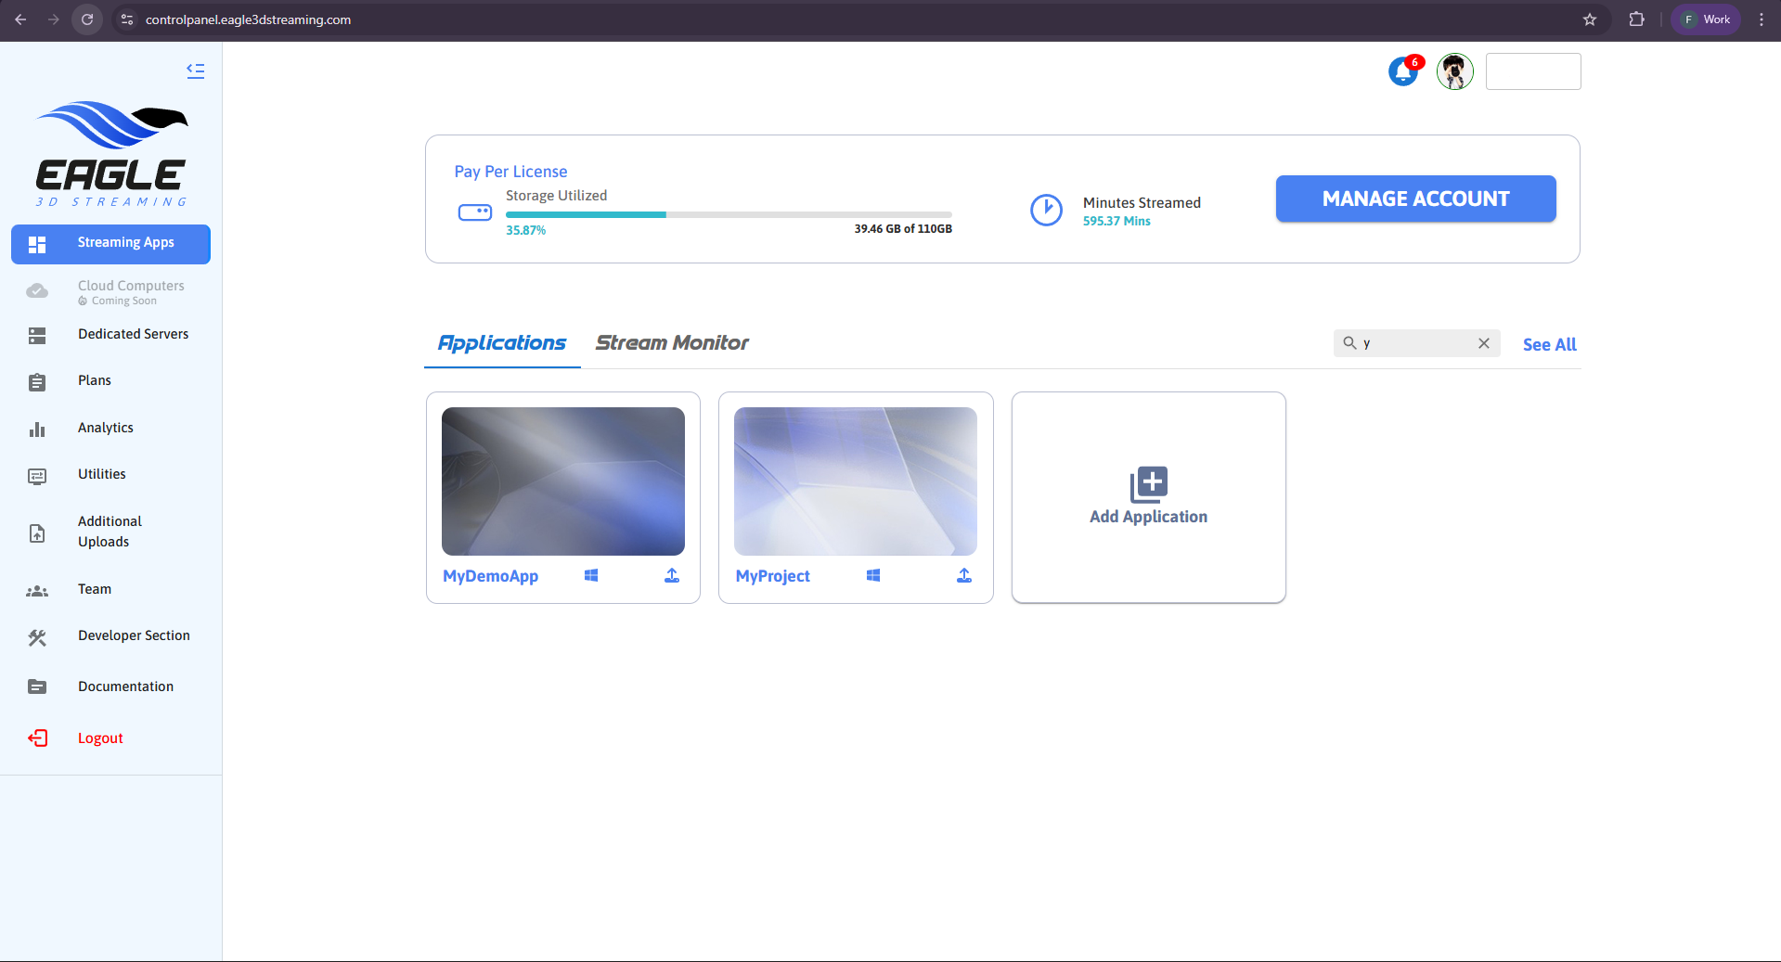Clear the search field with the X
Screen dimensions: 1781x962
[x=1484, y=343]
